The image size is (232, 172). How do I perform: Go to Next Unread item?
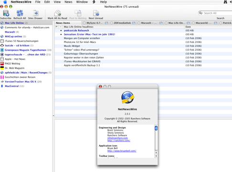coord(96,13)
